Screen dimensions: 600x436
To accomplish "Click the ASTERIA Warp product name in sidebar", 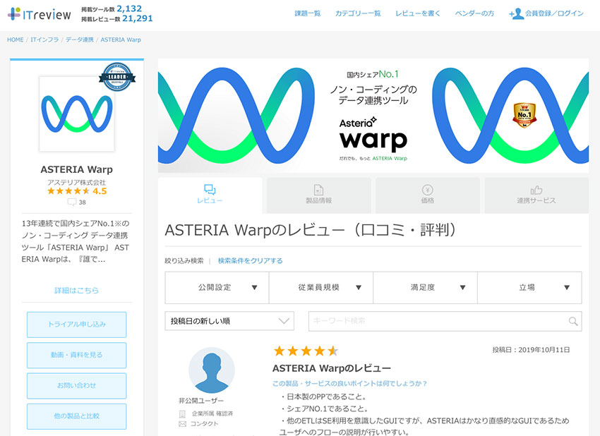I will (76, 169).
